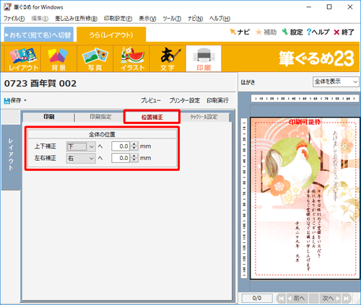Open the ファイル(F) menu
Image resolution: width=361 pixels, height=305 pixels.
tap(14, 19)
